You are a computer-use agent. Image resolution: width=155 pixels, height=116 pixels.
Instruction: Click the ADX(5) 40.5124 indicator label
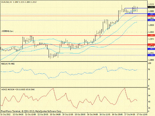[18, 90]
